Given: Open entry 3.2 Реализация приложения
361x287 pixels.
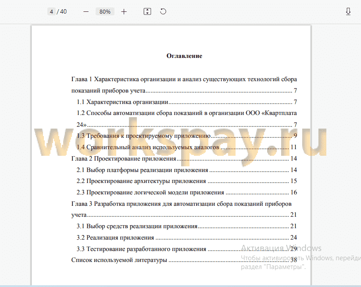Looking at the screenshot, I should tap(187, 237).
